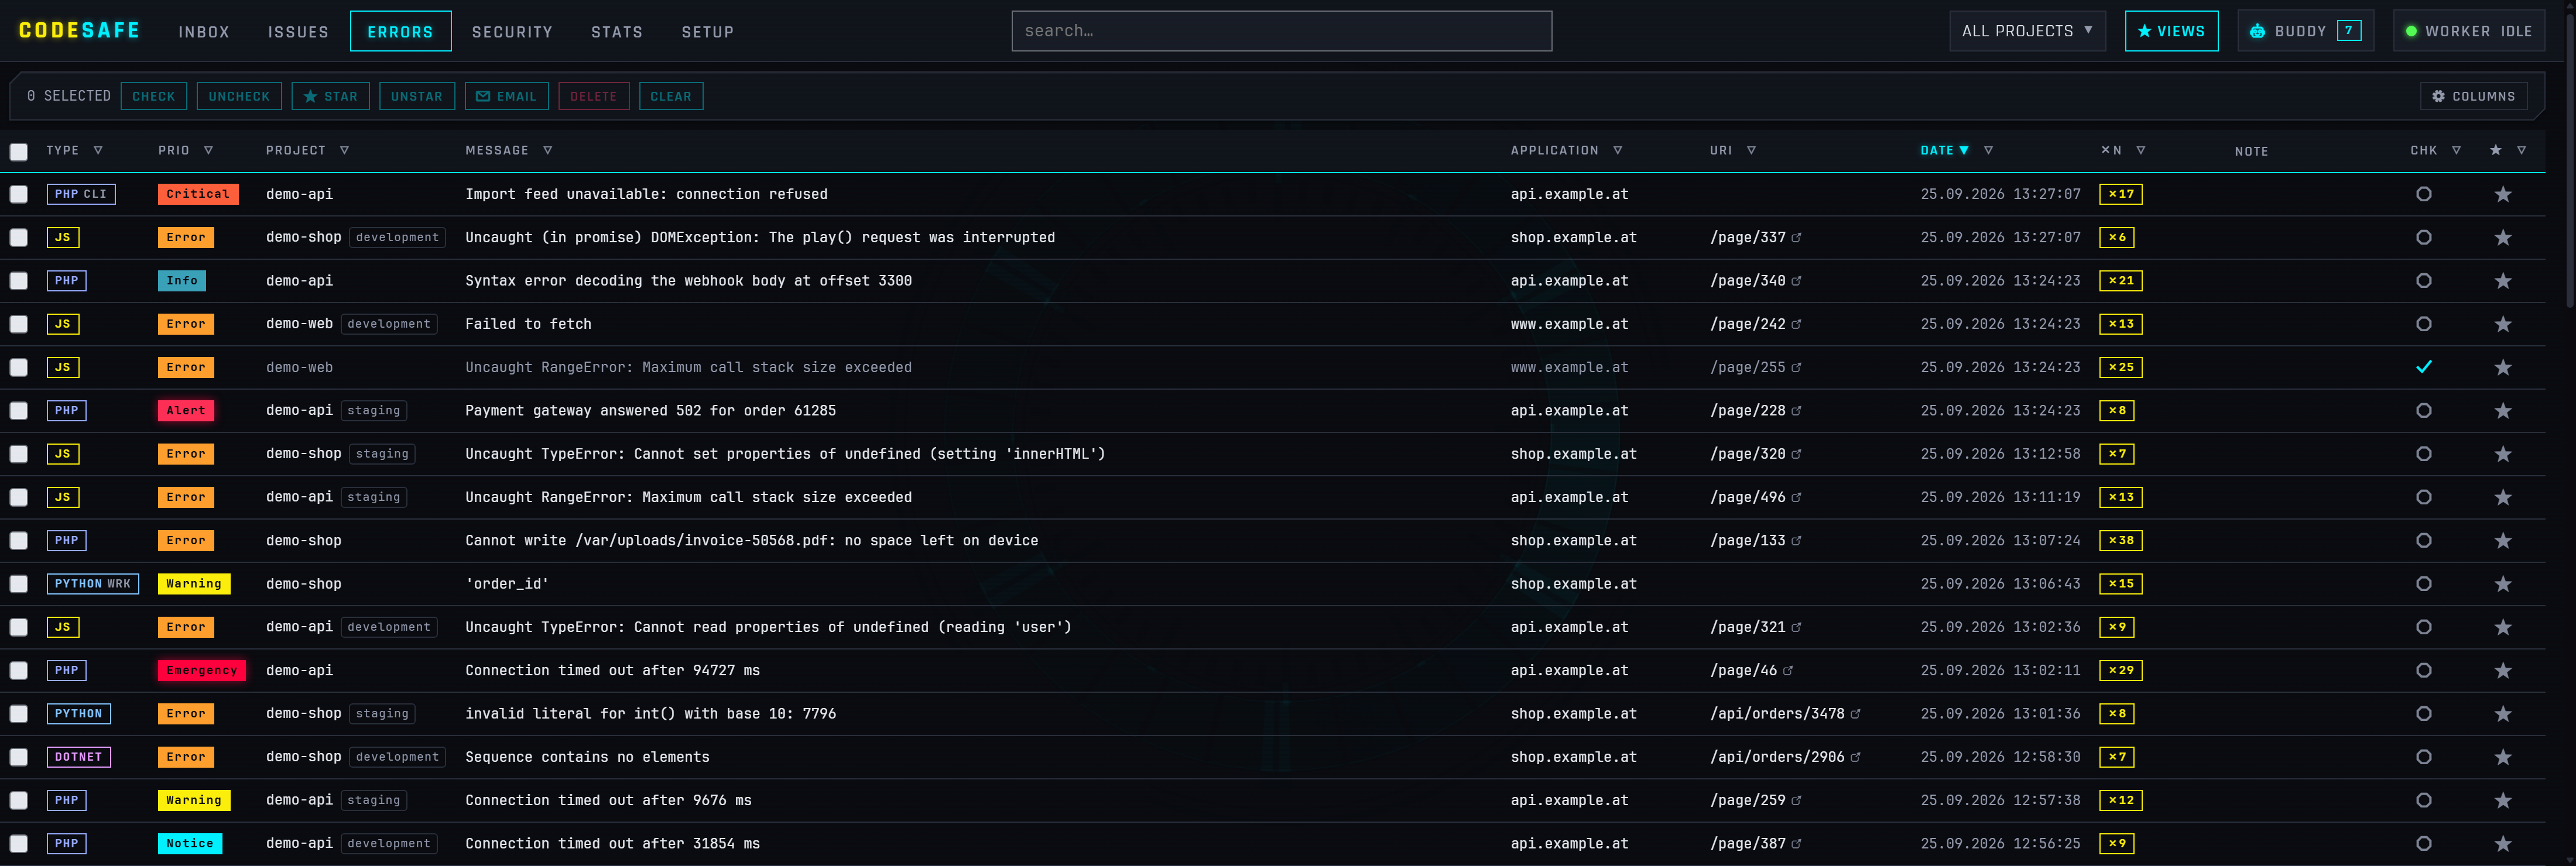Screen dimensions: 2576x866
Task: Select the Errors tab
Action: point(400,31)
